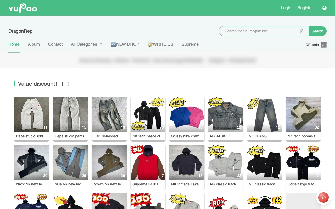Click the 'Value discount' section heading
This screenshot has height=209, width=335.
point(43,84)
